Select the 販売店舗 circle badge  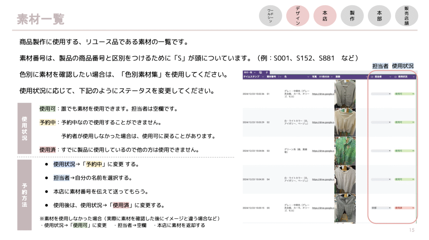pyautogui.click(x=406, y=16)
